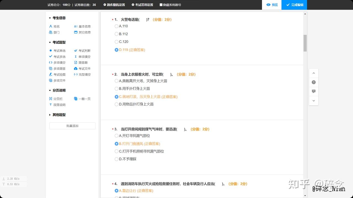
Task: Select answer A.110 for question 1
Action: coord(116,26)
